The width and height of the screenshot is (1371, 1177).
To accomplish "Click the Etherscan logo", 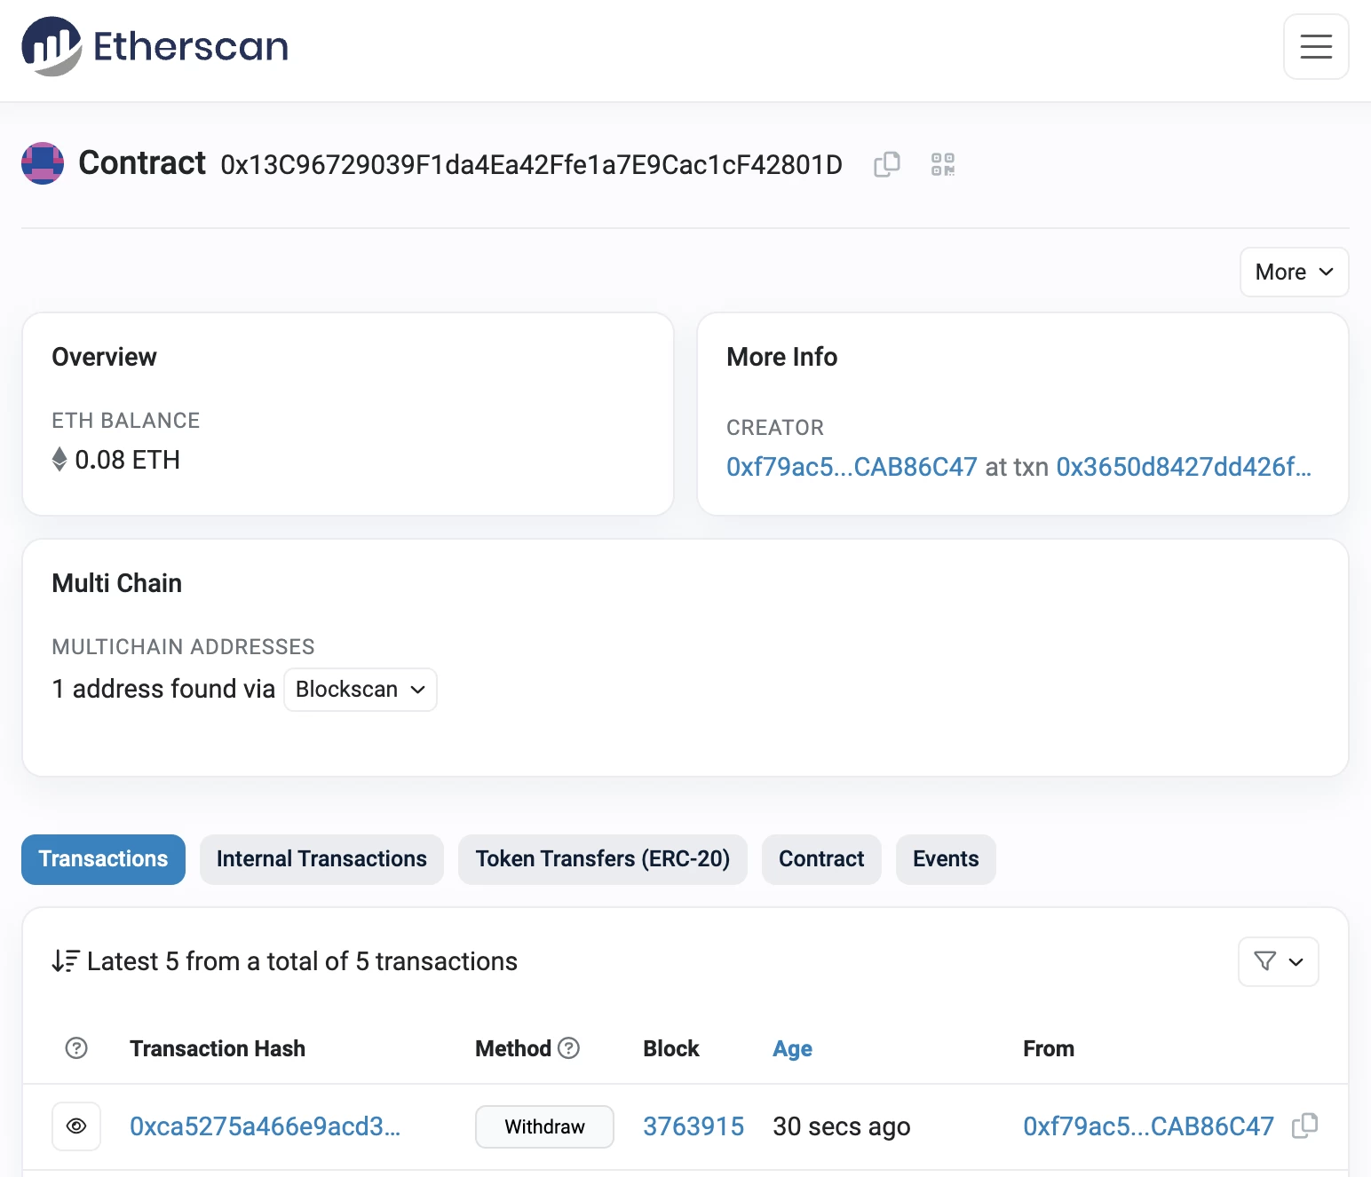I will (155, 46).
